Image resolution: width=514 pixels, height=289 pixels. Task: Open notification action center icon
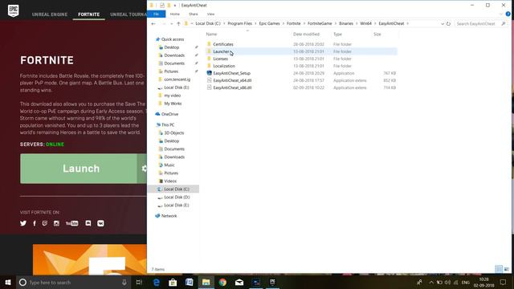coord(504,282)
